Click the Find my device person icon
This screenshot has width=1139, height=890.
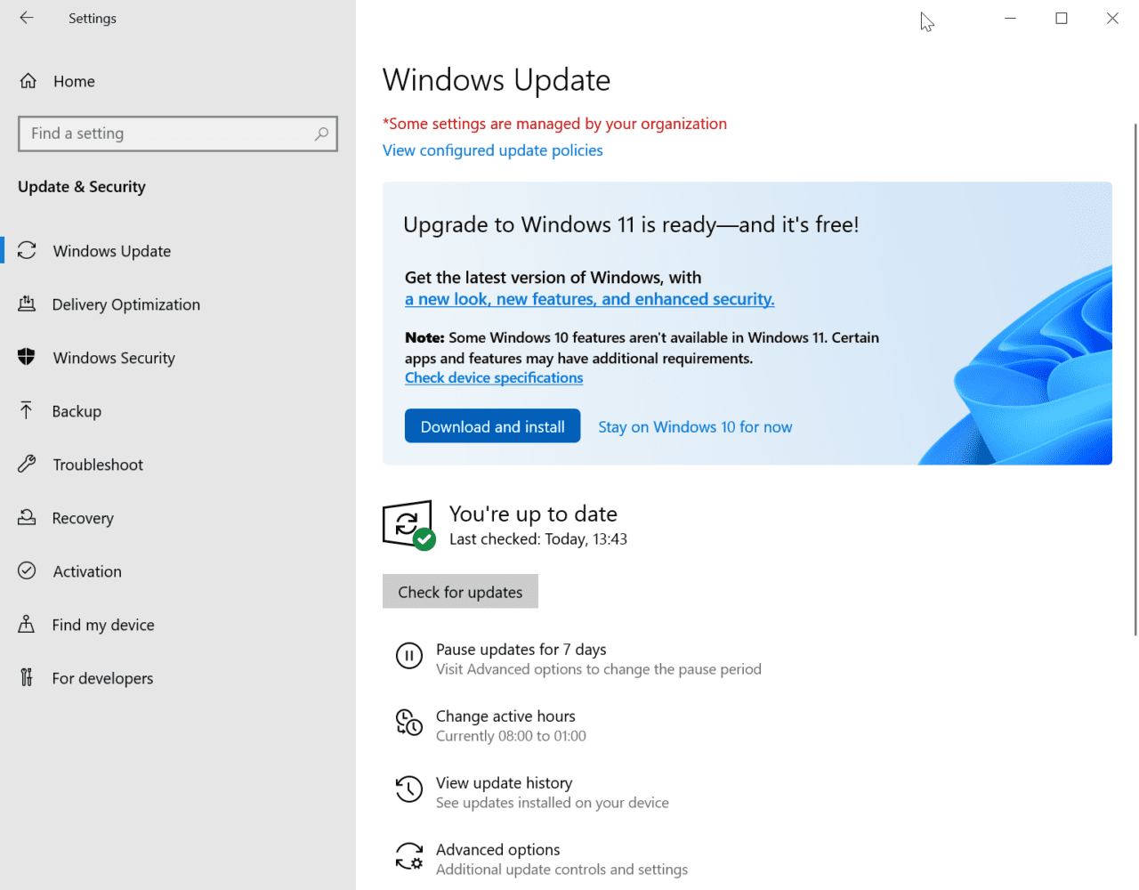(27, 624)
